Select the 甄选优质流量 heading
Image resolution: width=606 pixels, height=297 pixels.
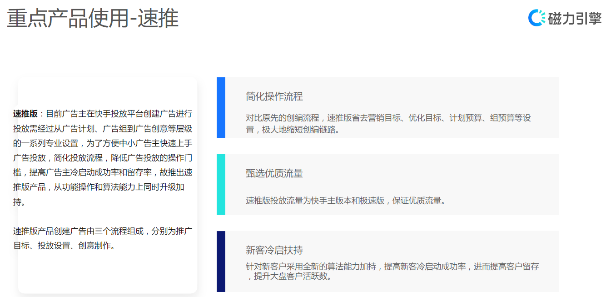274,173
